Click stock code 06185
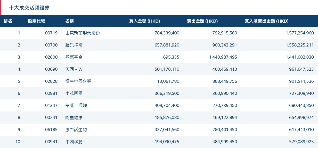This screenshot has height=148, width=318. [x=51, y=129]
